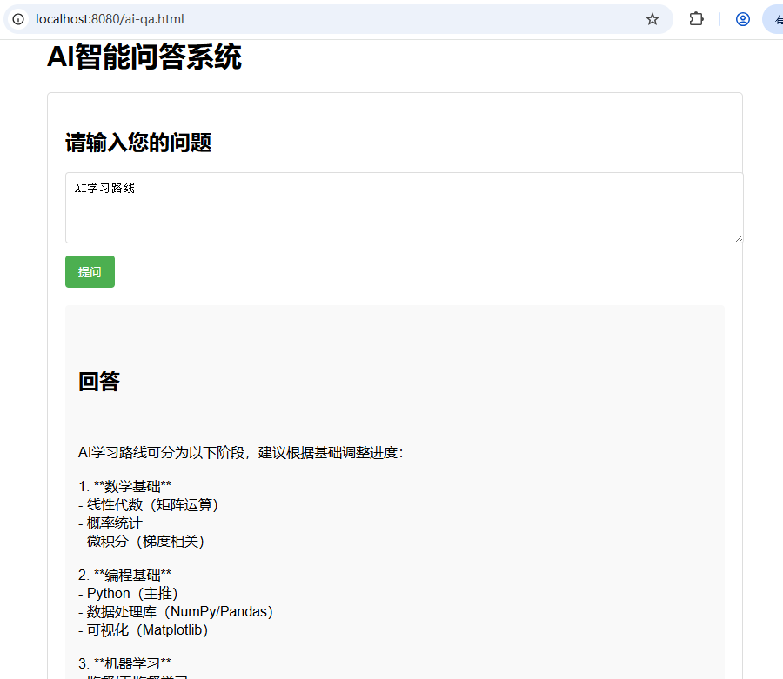Click the 可视化（Matplotlib） list item
Viewport: 783px width, 679px height.
click(144, 629)
